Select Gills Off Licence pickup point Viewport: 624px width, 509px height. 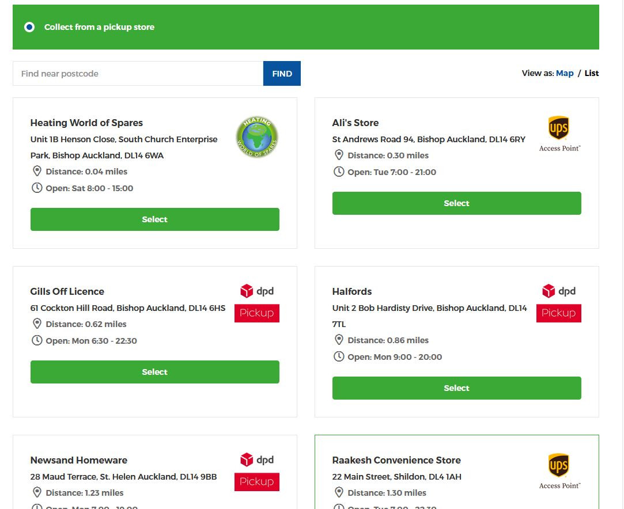(155, 372)
